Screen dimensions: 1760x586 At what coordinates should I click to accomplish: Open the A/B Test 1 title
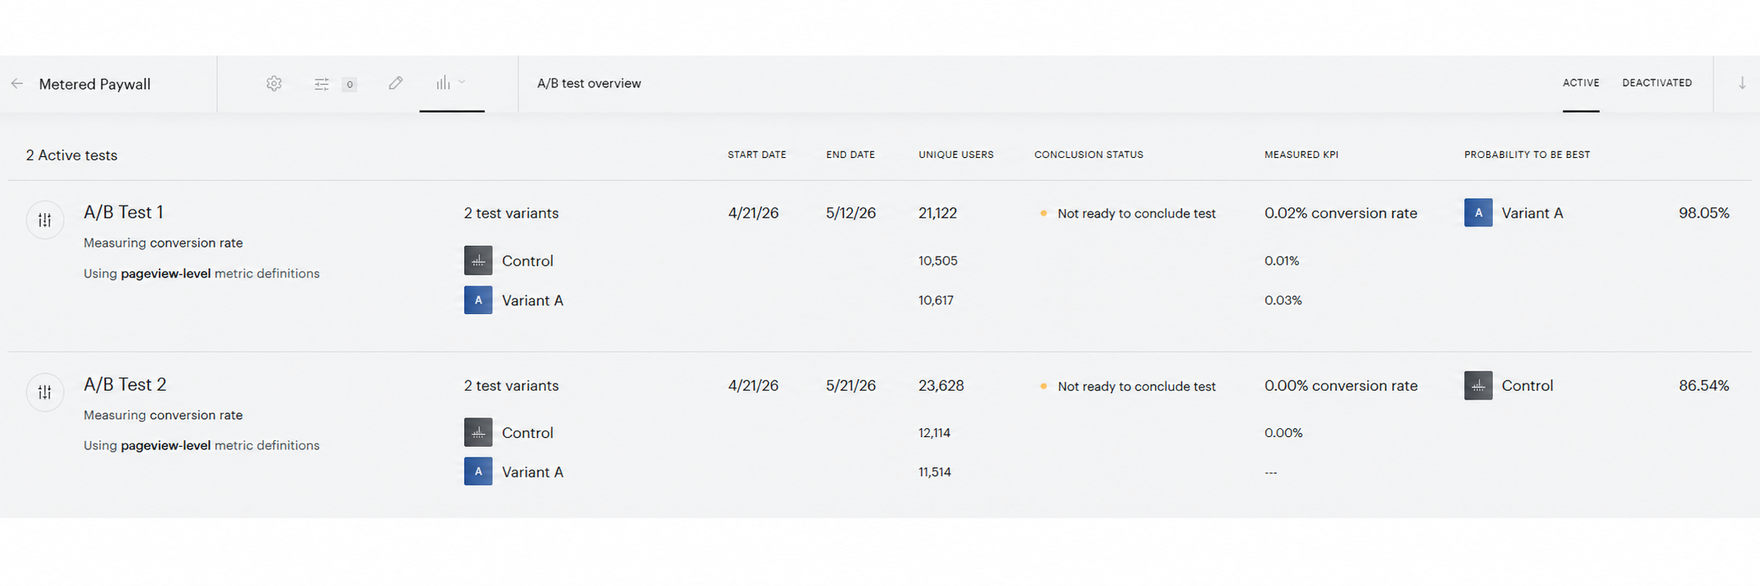123,212
